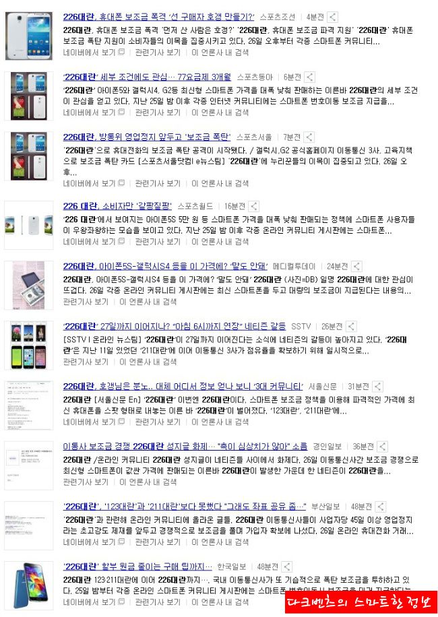Click share icon beside 서울신문 31분전

click(377, 387)
